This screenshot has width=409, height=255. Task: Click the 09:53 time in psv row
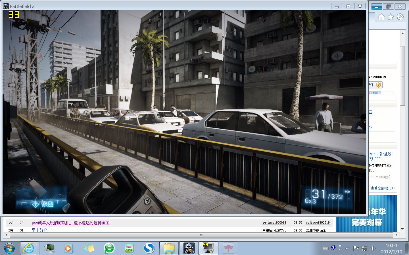pyautogui.click(x=298, y=223)
